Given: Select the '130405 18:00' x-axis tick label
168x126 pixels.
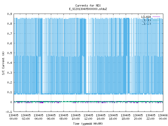Looking at the screenshot, I should 125,117.
